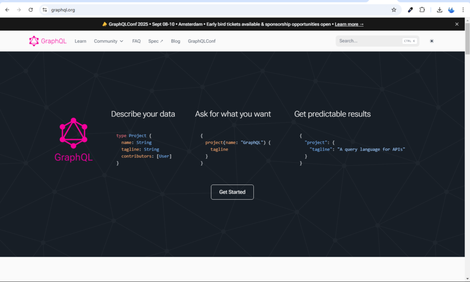This screenshot has height=282, width=470.
Task: Focus the Search input field
Action: 377,41
